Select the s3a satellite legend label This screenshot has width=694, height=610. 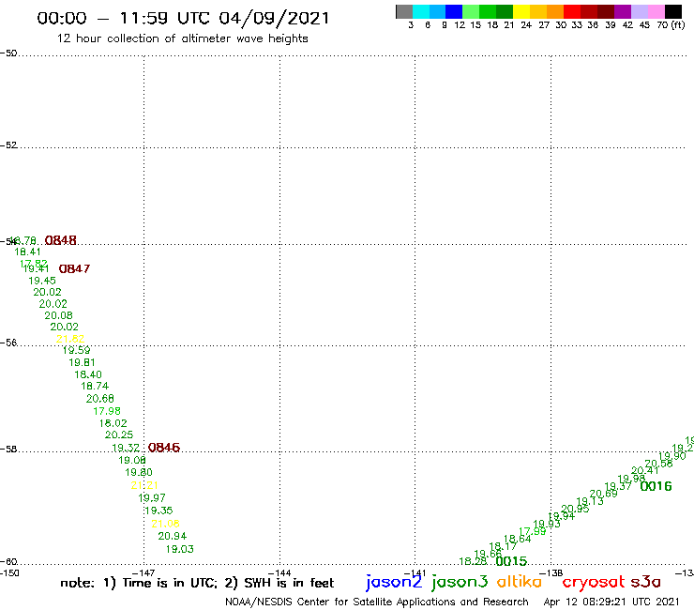click(x=646, y=582)
